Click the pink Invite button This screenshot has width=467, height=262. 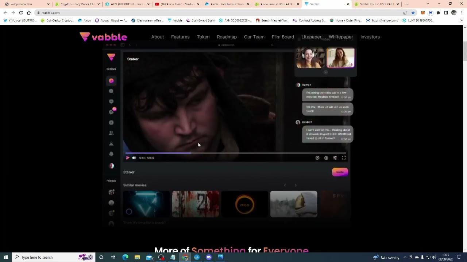click(x=340, y=172)
